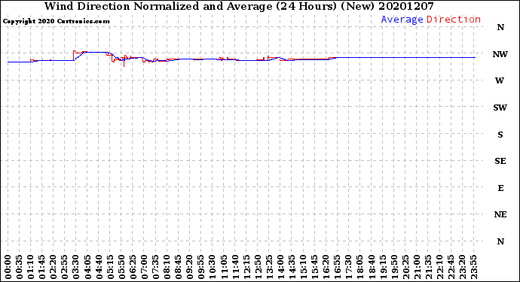Click the 'W' direction axis label
The height and width of the screenshot is (282, 520).
(x=500, y=80)
